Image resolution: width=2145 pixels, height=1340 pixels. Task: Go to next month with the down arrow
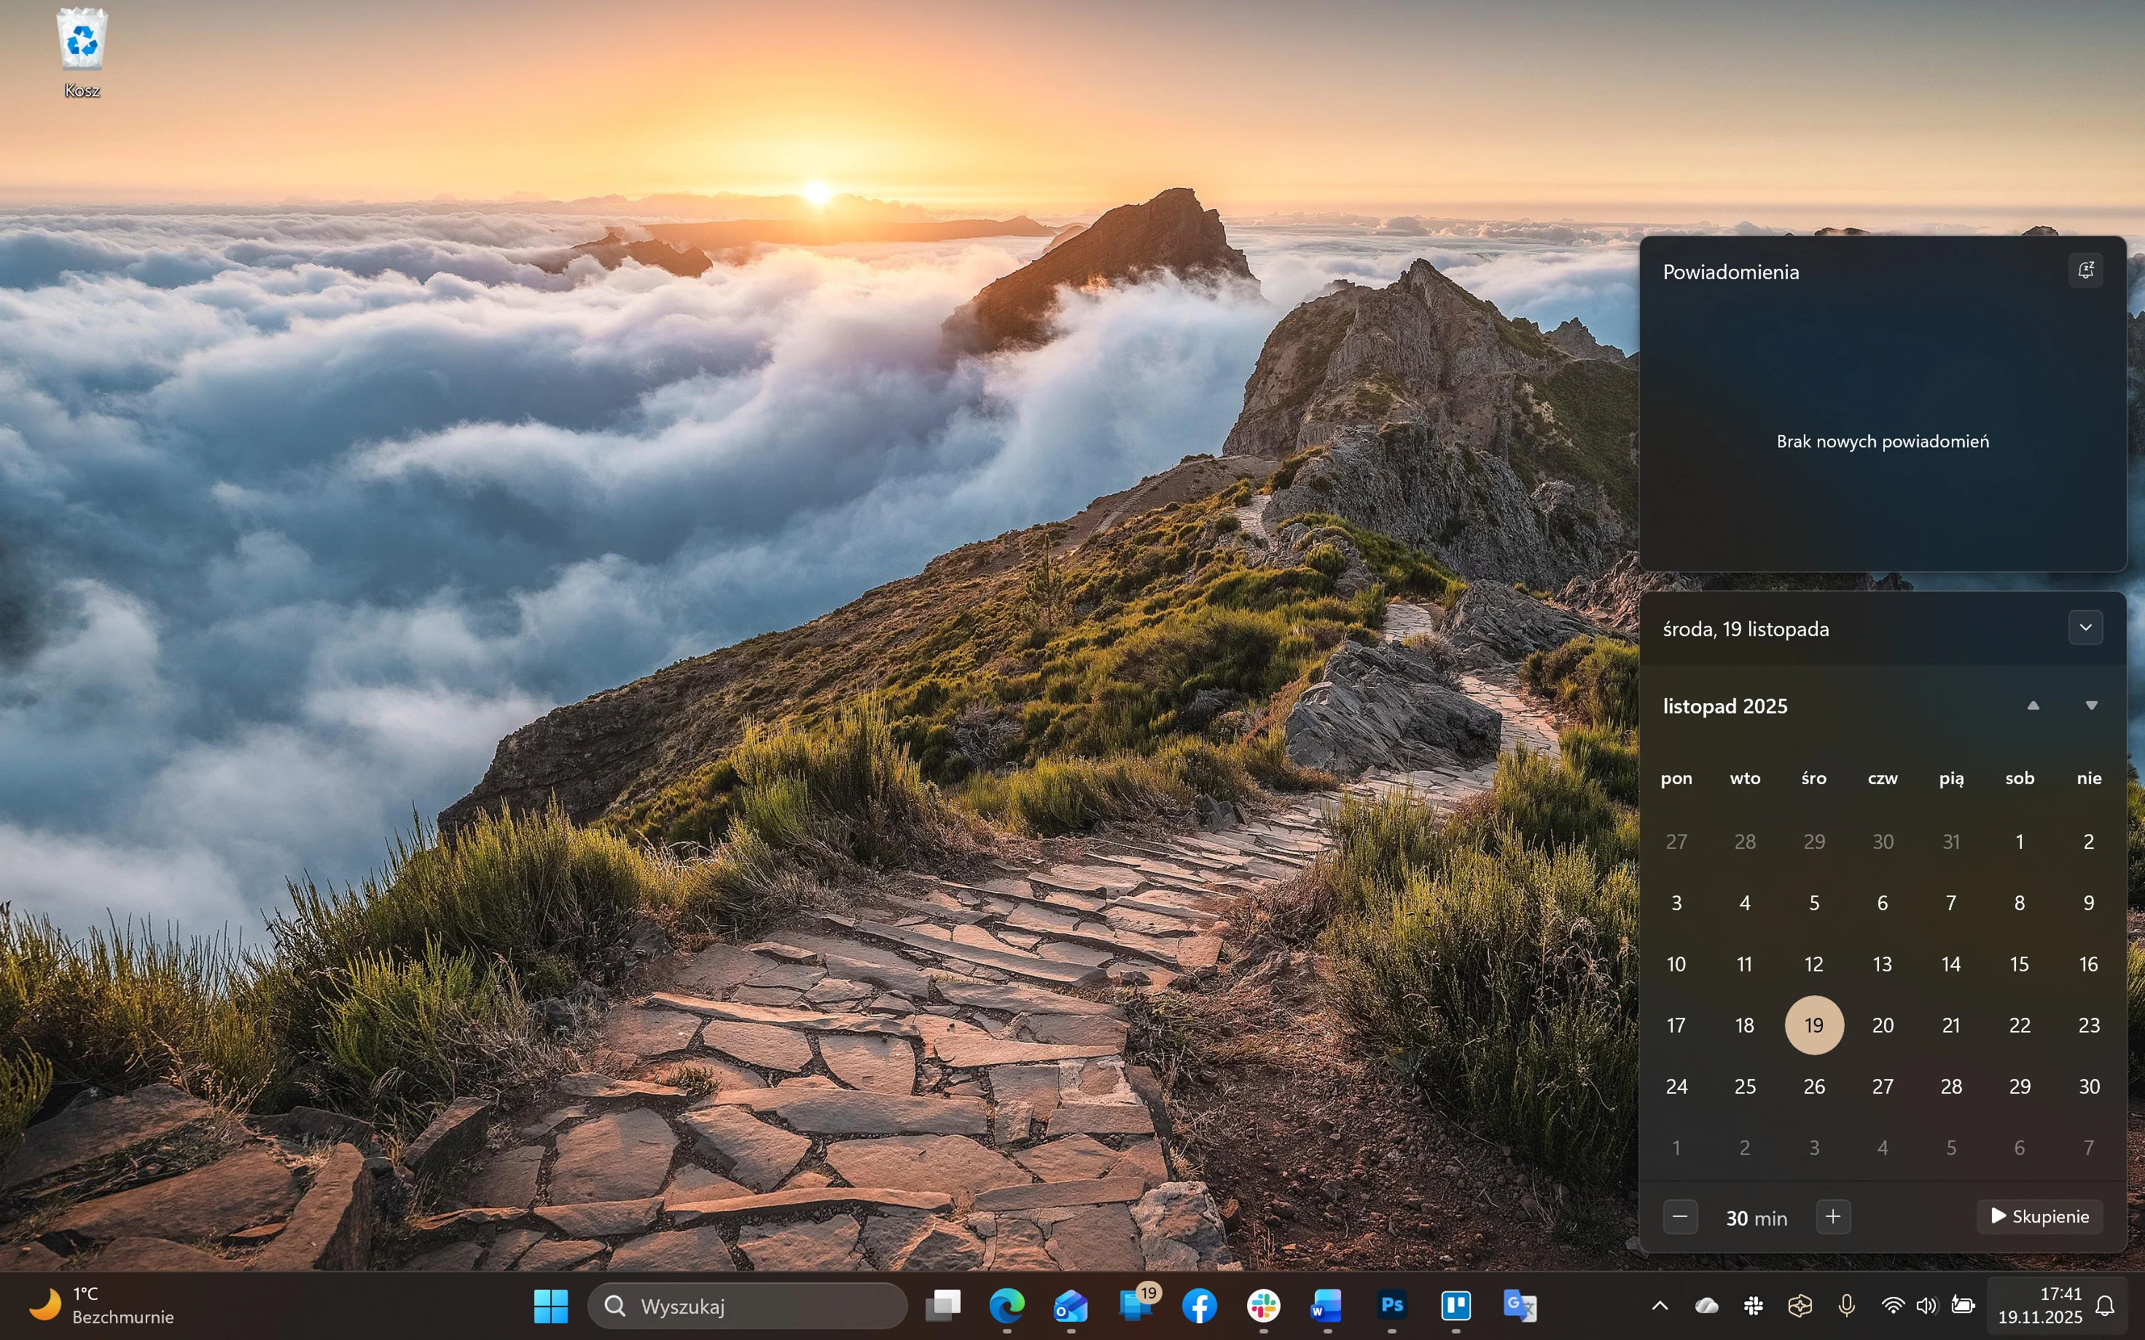click(x=2092, y=705)
